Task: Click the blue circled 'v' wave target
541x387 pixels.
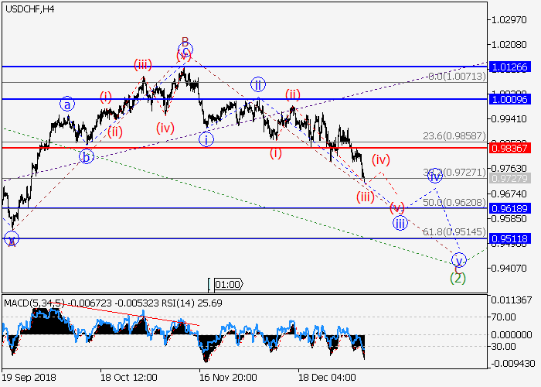Action: tap(459, 259)
